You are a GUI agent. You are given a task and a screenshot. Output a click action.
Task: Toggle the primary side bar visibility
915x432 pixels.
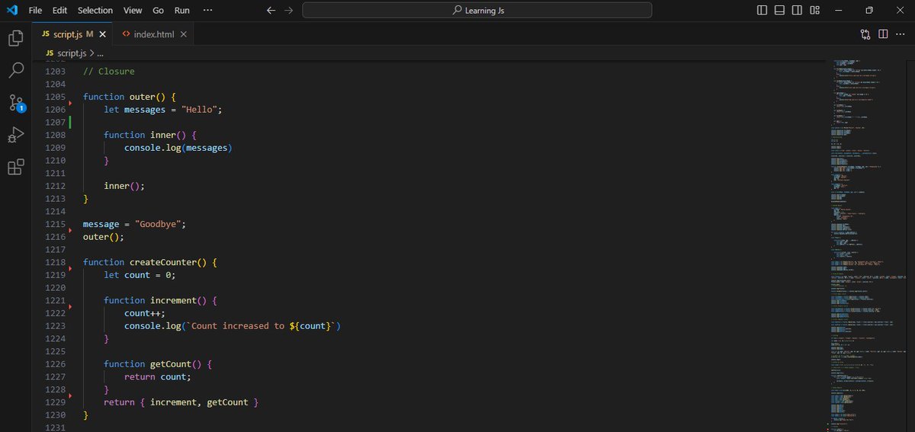pos(762,11)
